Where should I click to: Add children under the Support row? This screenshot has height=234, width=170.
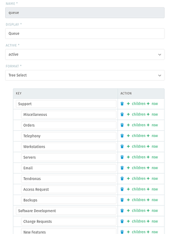tap(136, 104)
